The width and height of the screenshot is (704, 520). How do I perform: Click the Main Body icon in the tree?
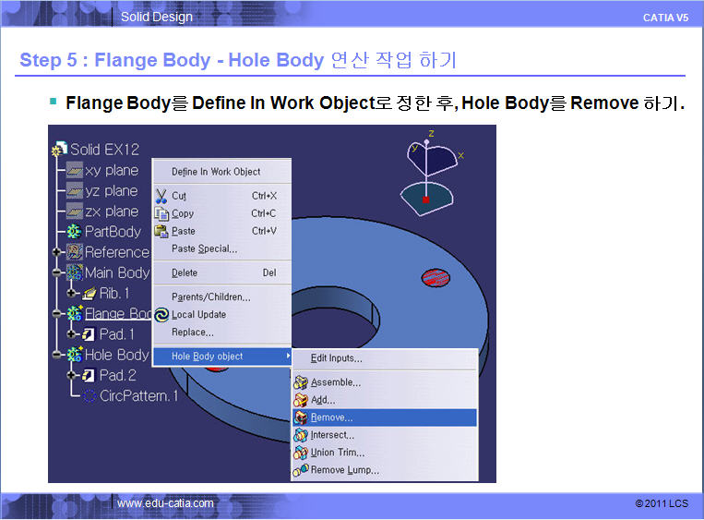[75, 272]
